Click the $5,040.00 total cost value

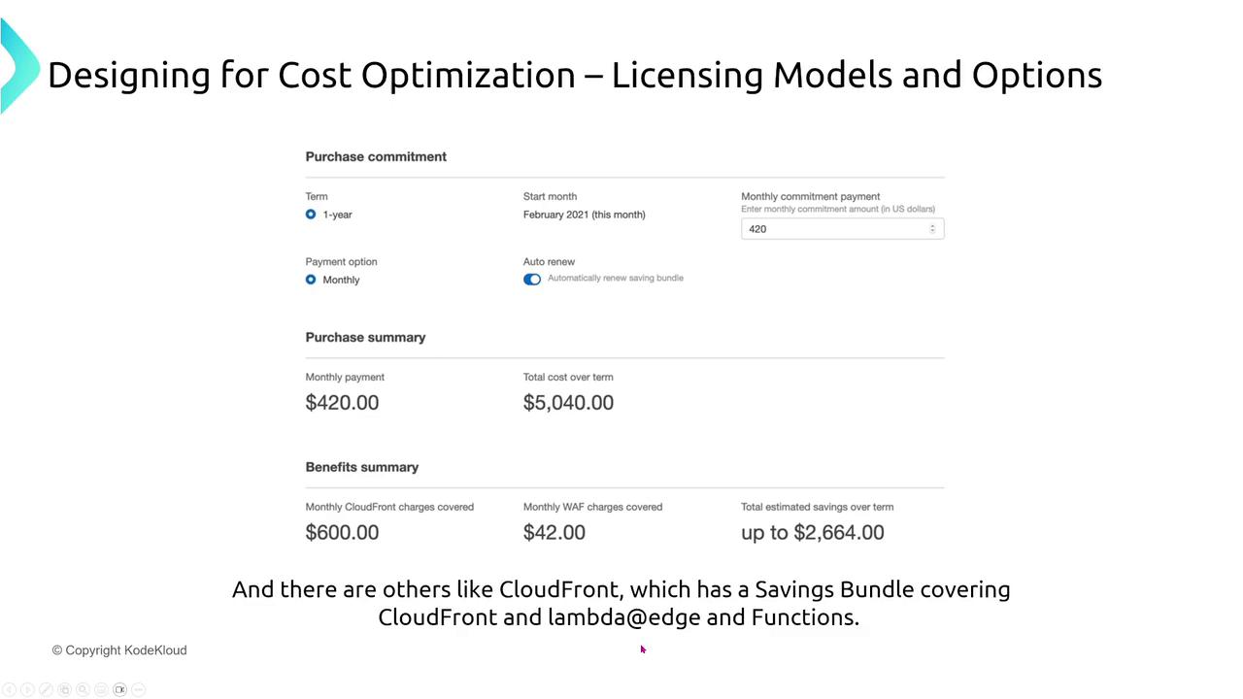568,403
